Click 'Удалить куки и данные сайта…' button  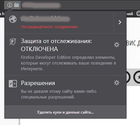65,112
